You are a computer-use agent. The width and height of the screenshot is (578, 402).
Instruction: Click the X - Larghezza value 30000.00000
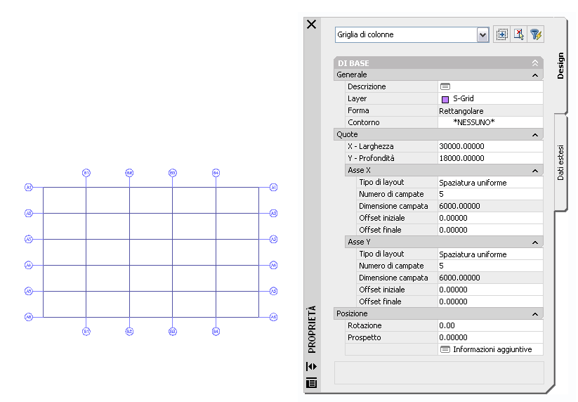(x=490, y=146)
